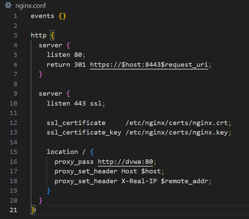Click '$host' variable on line 17
The width and height of the screenshot is (249, 219).
(x=151, y=171)
